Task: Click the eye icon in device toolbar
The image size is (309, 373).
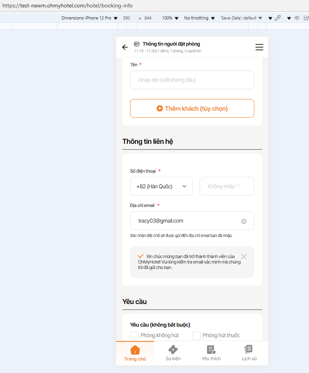Action: tap(297, 18)
